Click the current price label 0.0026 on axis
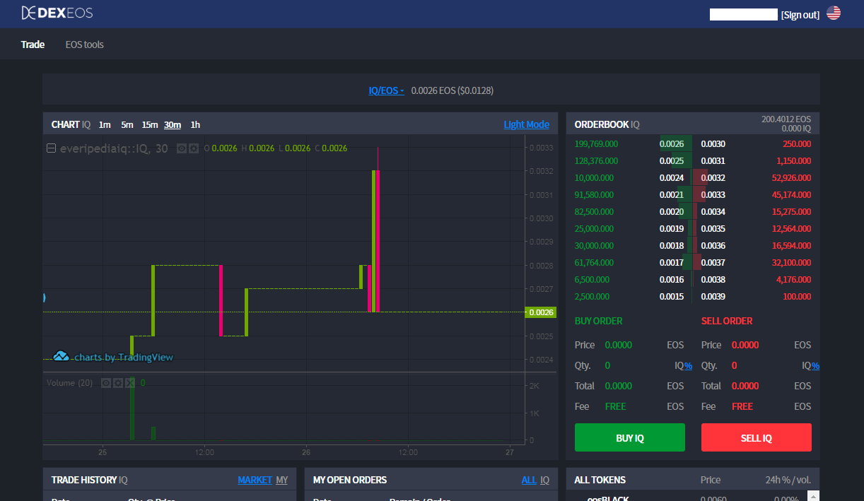 541,312
